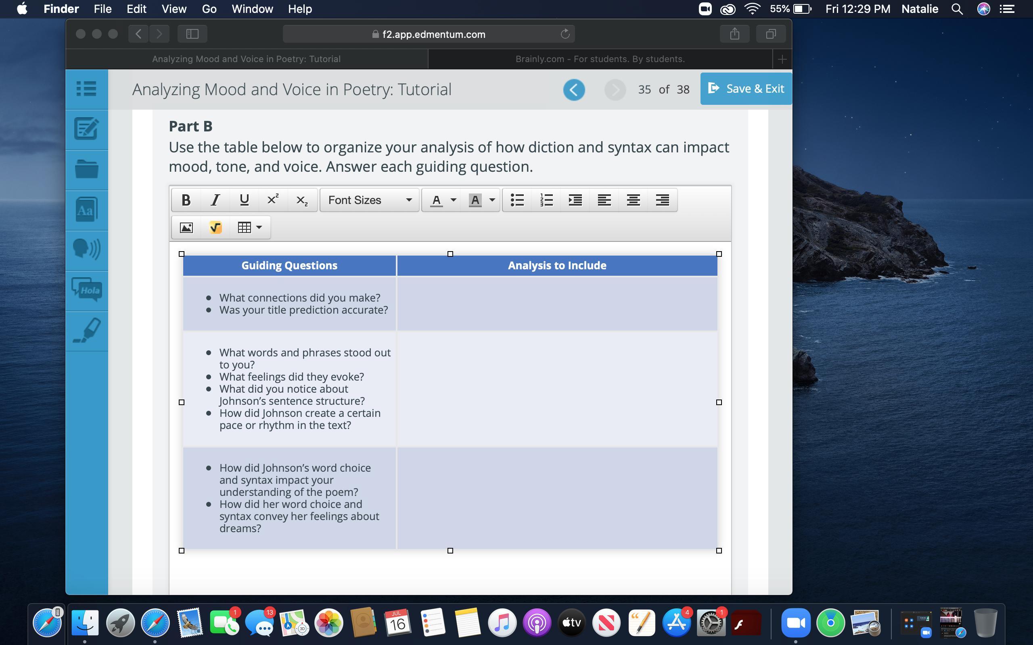Screen dimensions: 1033x645
Task: Insert an image using image icon
Action: [x=186, y=227]
